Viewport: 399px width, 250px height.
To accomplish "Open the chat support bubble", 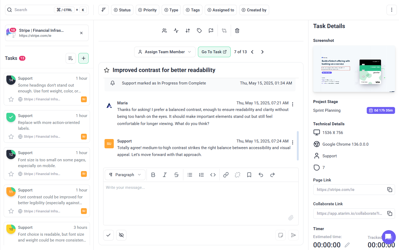I will tap(388, 237).
